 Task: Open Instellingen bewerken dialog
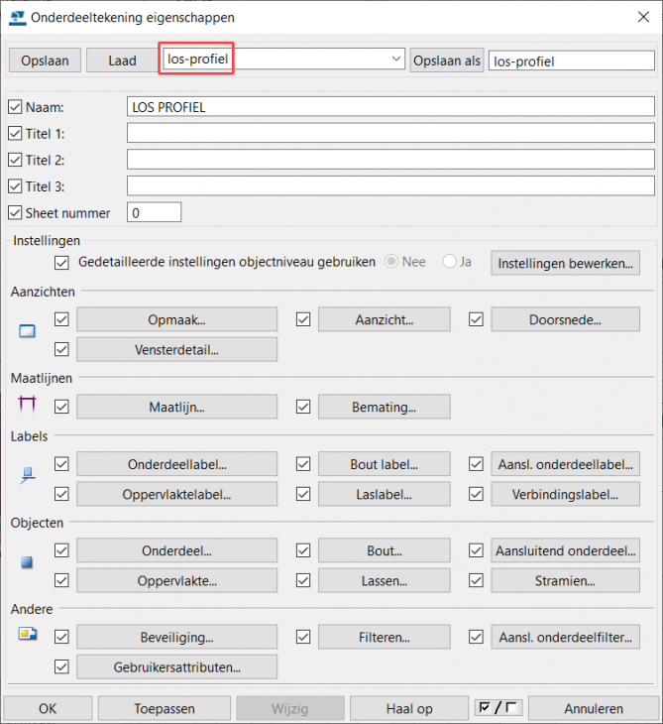click(x=566, y=263)
